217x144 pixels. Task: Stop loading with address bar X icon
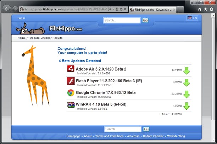(125, 9)
